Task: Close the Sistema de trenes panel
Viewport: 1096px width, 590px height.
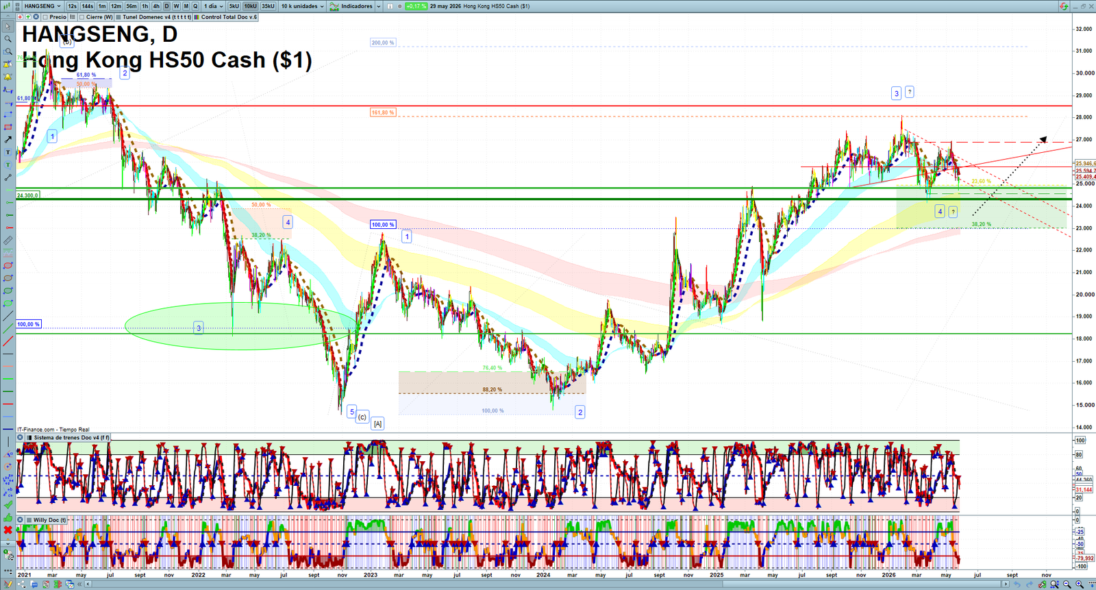Action: tap(20, 437)
